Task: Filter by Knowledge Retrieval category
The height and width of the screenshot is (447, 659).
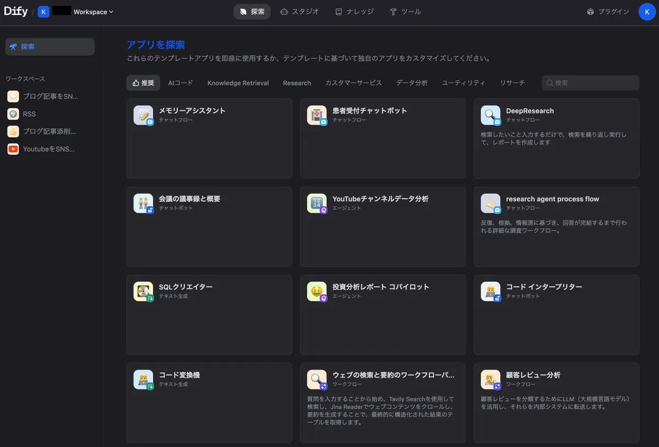Action: pyautogui.click(x=238, y=83)
